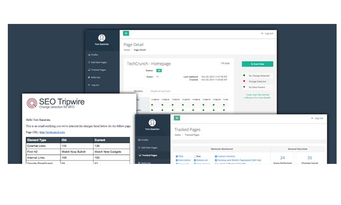This screenshot has height=205, width=341.
Task: Toggle the Robots.txt checkbox
Action: (195, 160)
